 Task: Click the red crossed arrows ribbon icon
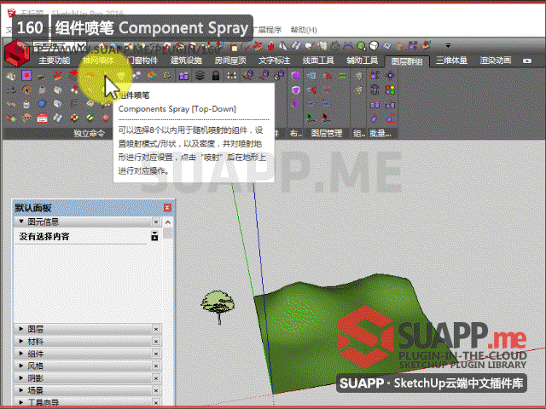coord(58,75)
